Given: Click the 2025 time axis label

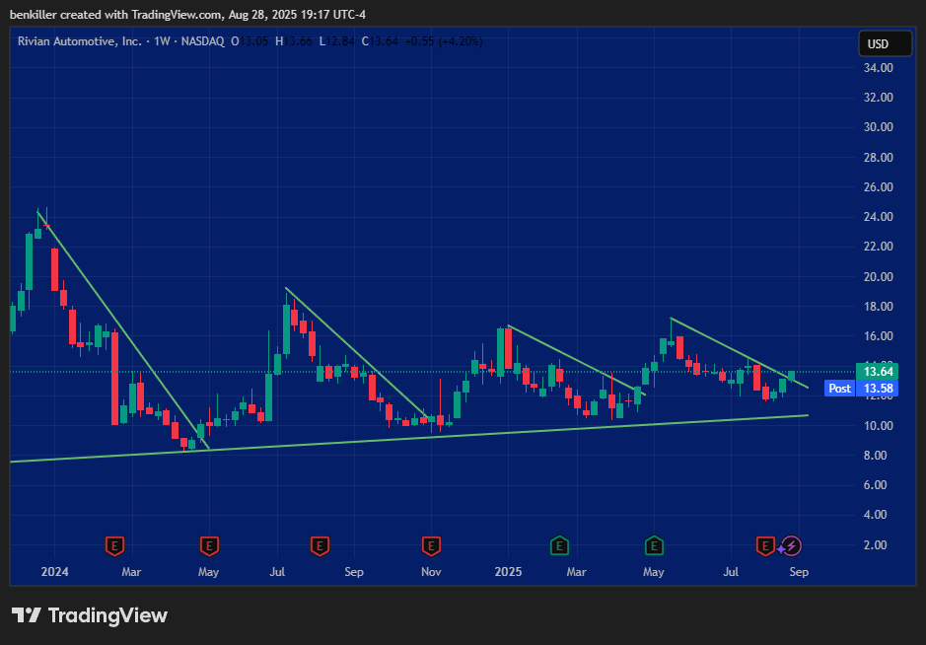Looking at the screenshot, I should pos(508,572).
